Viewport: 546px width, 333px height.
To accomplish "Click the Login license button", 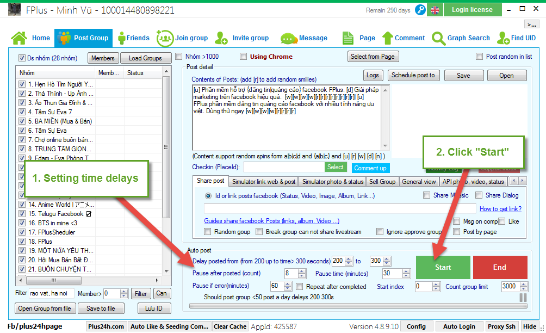I will coord(472,10).
